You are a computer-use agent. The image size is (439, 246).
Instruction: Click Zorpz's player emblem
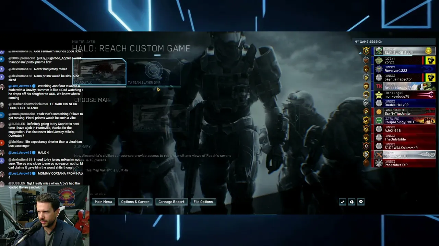379,60
